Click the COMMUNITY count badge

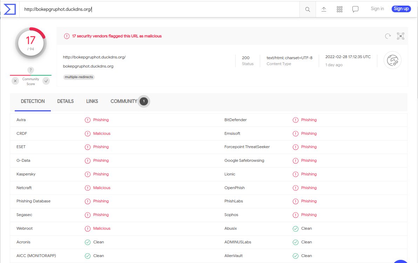click(x=144, y=102)
